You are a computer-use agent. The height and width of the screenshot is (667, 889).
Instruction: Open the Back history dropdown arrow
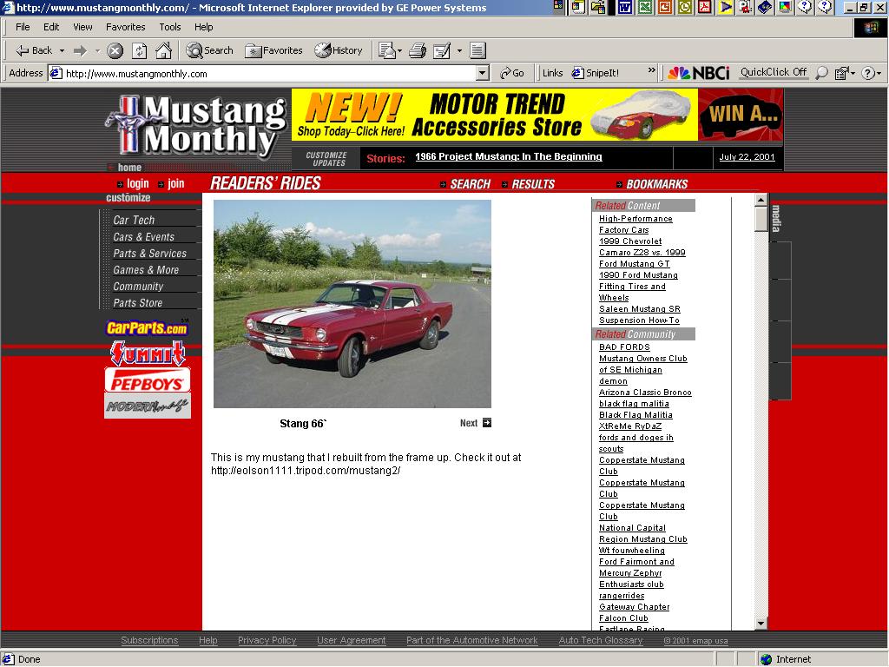pos(62,51)
